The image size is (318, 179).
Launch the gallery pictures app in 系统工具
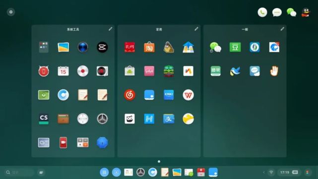pos(64,47)
